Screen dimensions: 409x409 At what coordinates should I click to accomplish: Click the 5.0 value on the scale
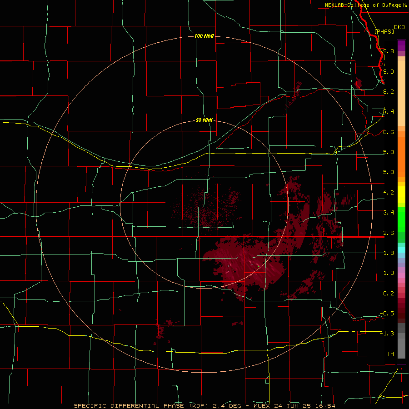pyautogui.click(x=389, y=172)
